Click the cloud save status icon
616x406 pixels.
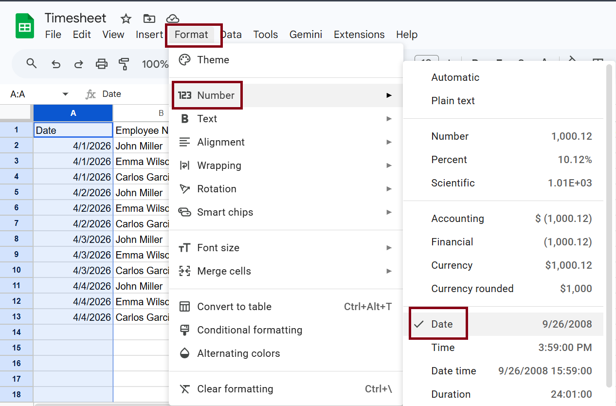coord(172,19)
